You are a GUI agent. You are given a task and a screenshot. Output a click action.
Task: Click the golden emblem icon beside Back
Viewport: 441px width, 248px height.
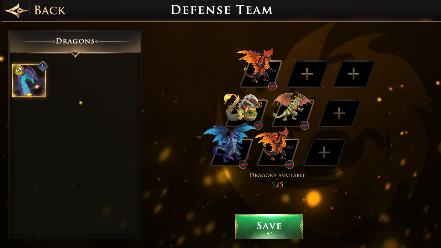click(x=16, y=10)
